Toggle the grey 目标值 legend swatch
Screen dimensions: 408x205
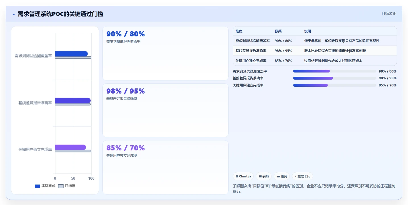(61, 186)
